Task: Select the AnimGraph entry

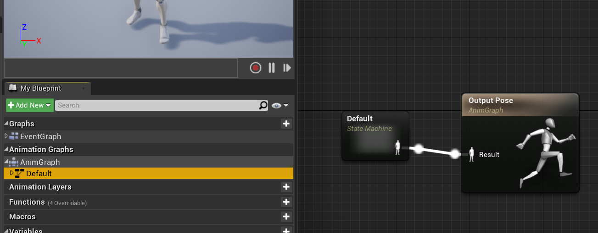Action: pyautogui.click(x=40, y=162)
